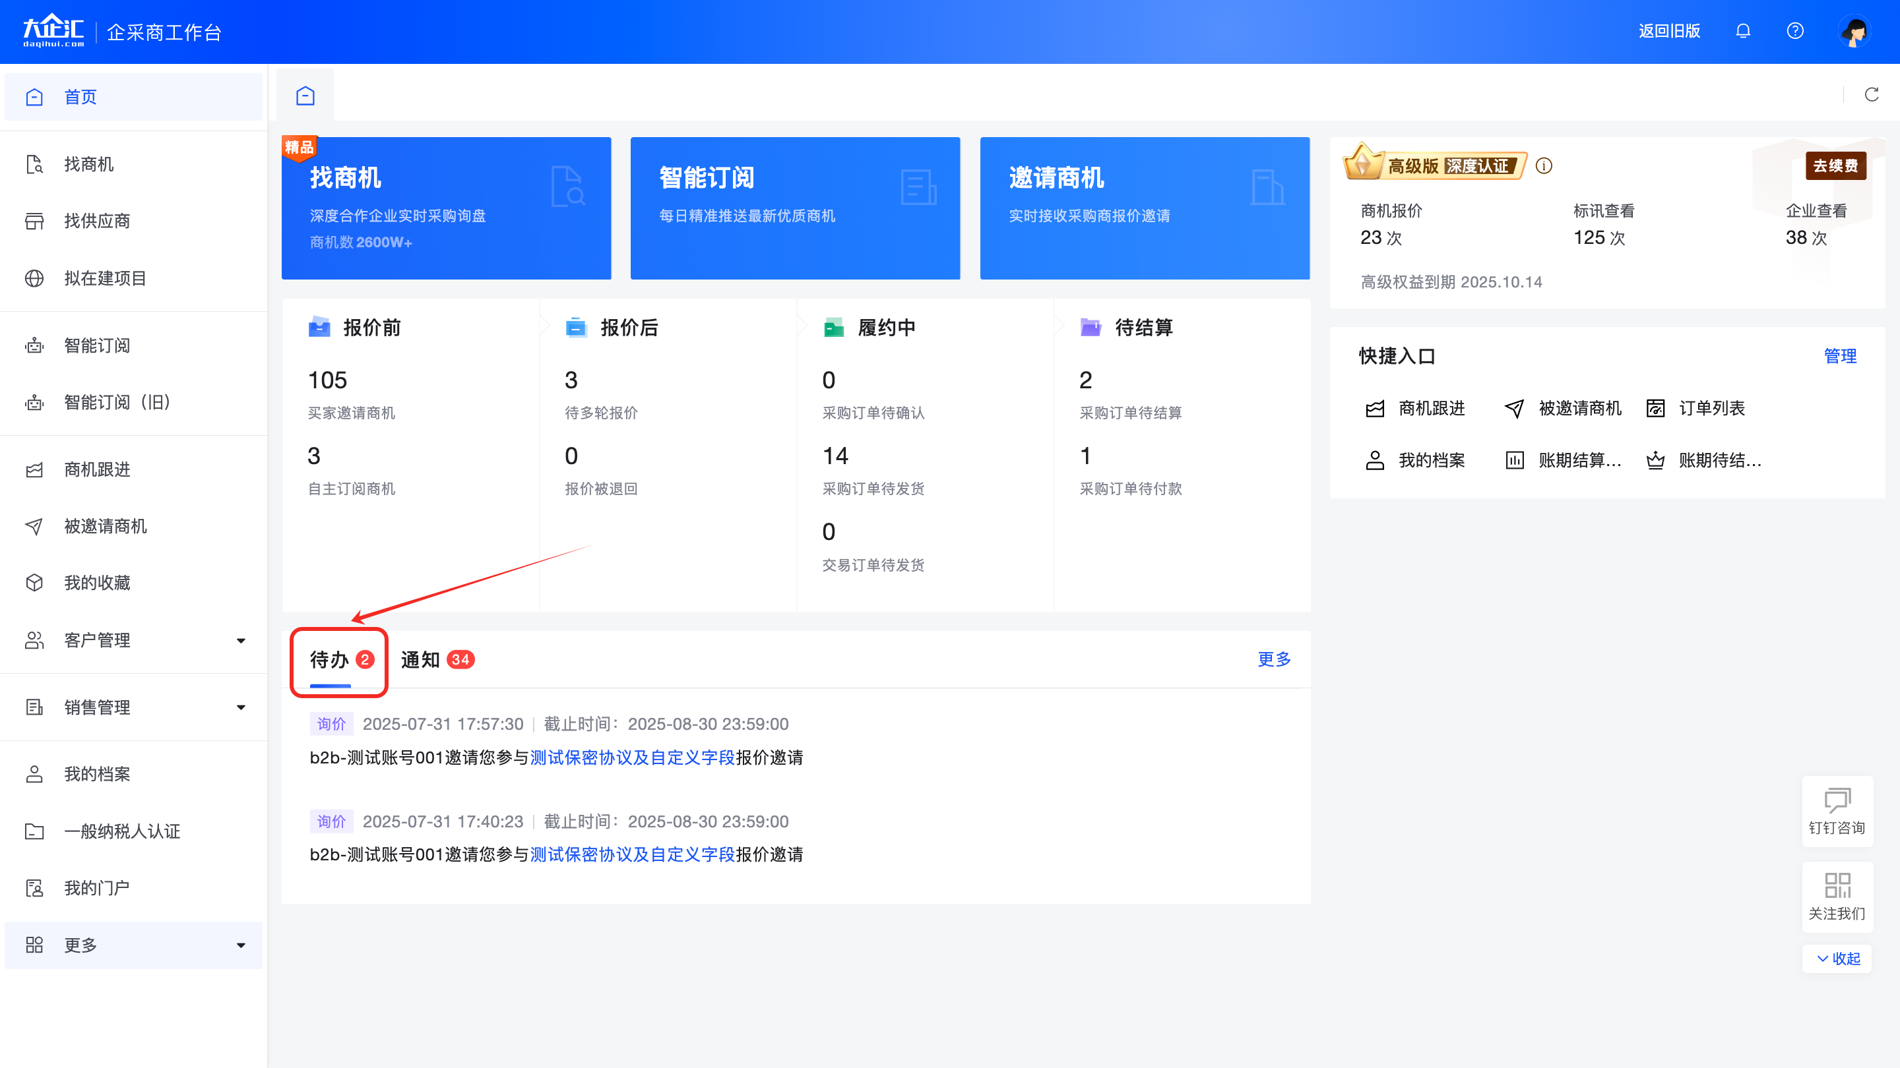Image resolution: width=1900 pixels, height=1068 pixels.
Task: Click 管理 in 快捷入口 panel
Action: 1840,356
